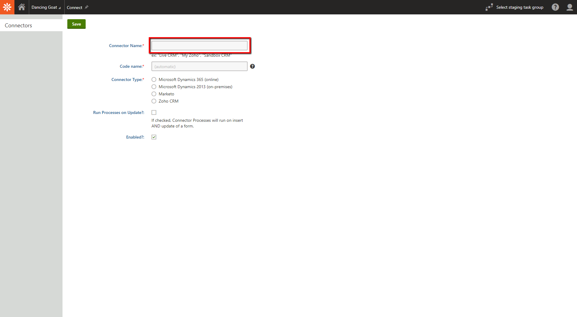Click the Connector Name label
The height and width of the screenshot is (317, 577).
(127, 46)
